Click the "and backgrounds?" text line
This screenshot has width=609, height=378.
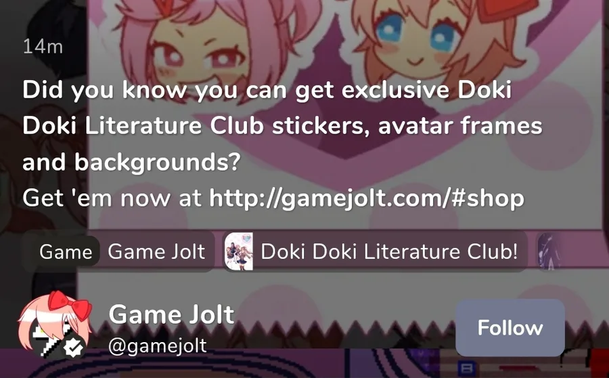tap(132, 162)
